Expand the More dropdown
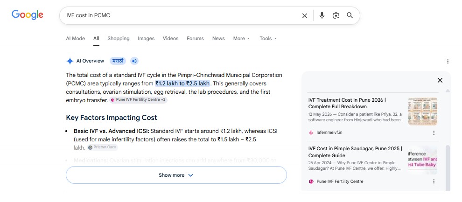This screenshot has width=462, height=202. click(x=241, y=38)
